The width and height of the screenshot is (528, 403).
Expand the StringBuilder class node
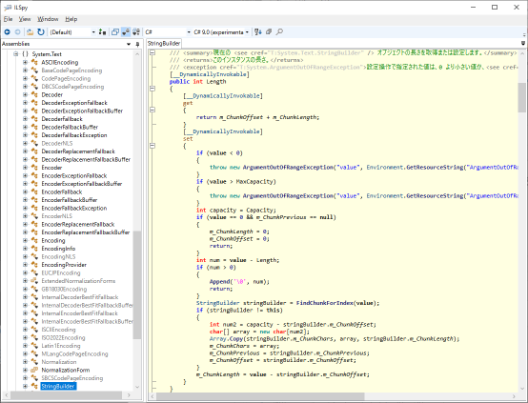25,386
